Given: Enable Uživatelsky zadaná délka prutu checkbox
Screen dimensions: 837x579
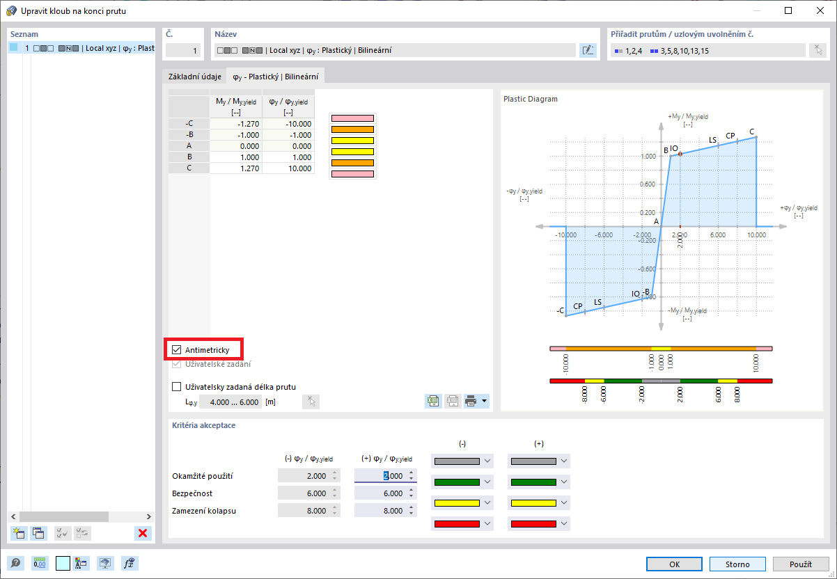Looking at the screenshot, I should pyautogui.click(x=176, y=387).
